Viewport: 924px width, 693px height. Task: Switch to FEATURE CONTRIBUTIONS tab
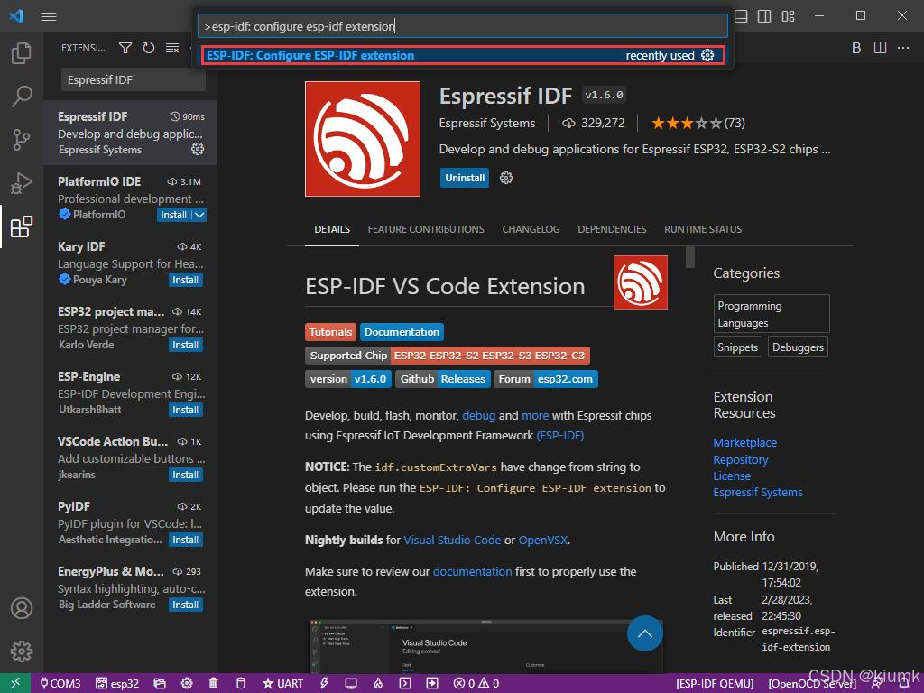426,229
